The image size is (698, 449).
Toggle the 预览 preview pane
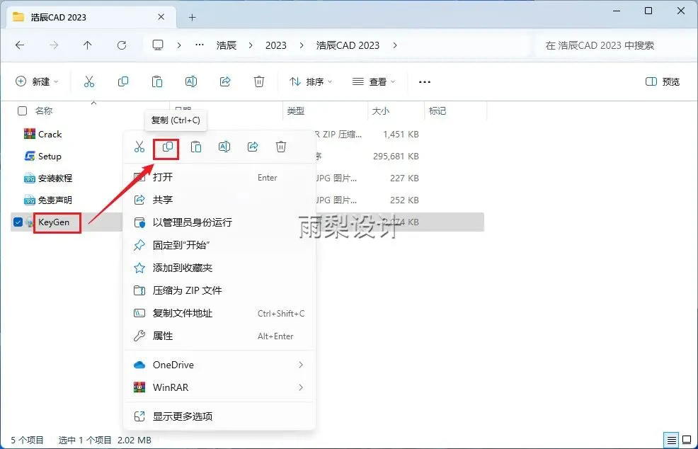(663, 81)
